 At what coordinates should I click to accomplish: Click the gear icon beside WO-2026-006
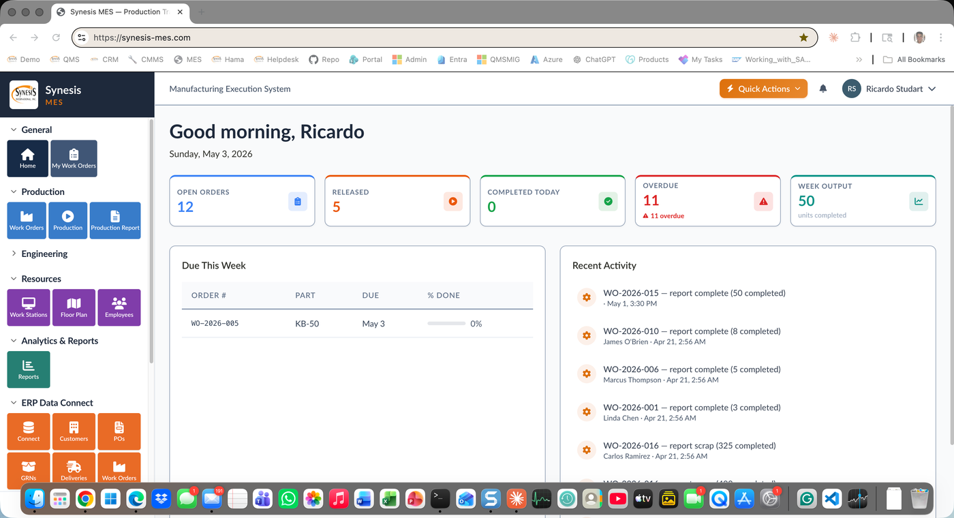point(586,374)
